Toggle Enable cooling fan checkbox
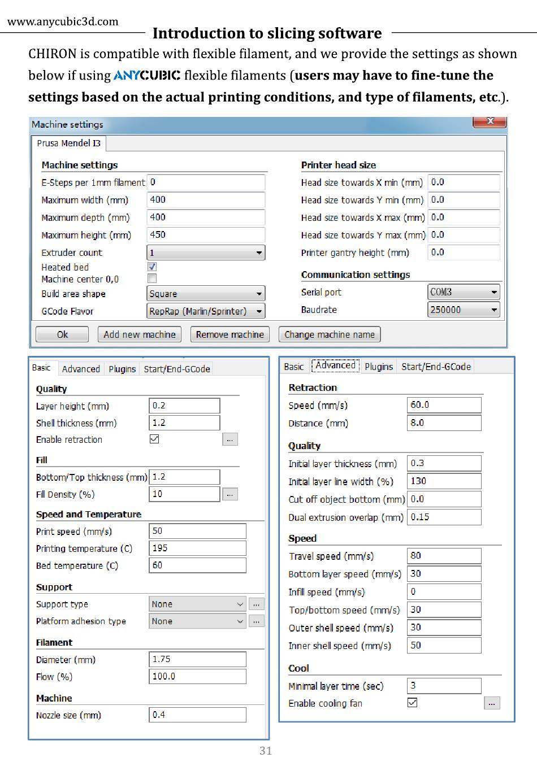Viewport: 537px width, 775px height. (413, 703)
